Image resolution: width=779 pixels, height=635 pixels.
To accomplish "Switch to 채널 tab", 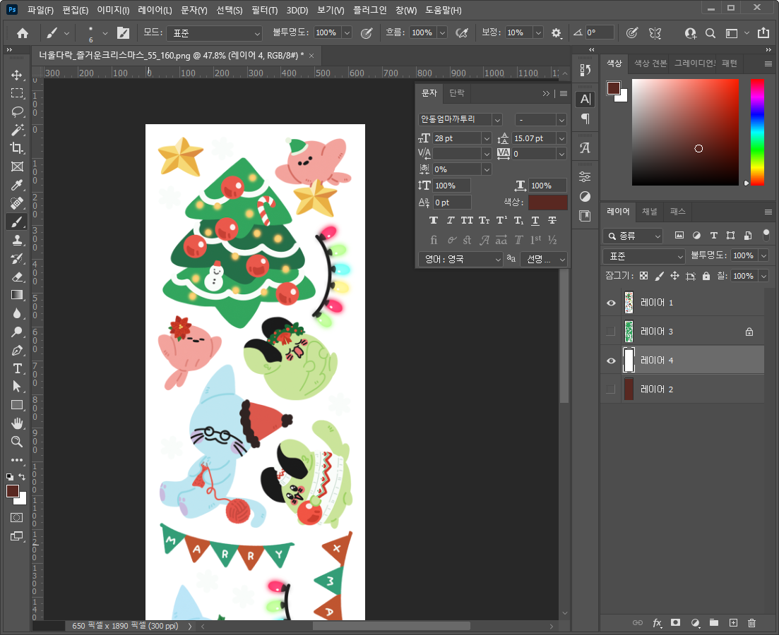I will point(649,212).
